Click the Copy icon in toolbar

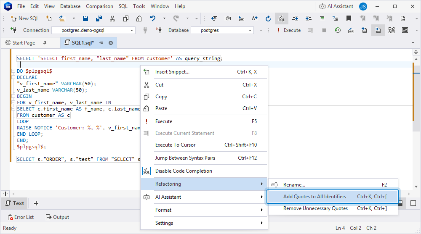point(125,18)
